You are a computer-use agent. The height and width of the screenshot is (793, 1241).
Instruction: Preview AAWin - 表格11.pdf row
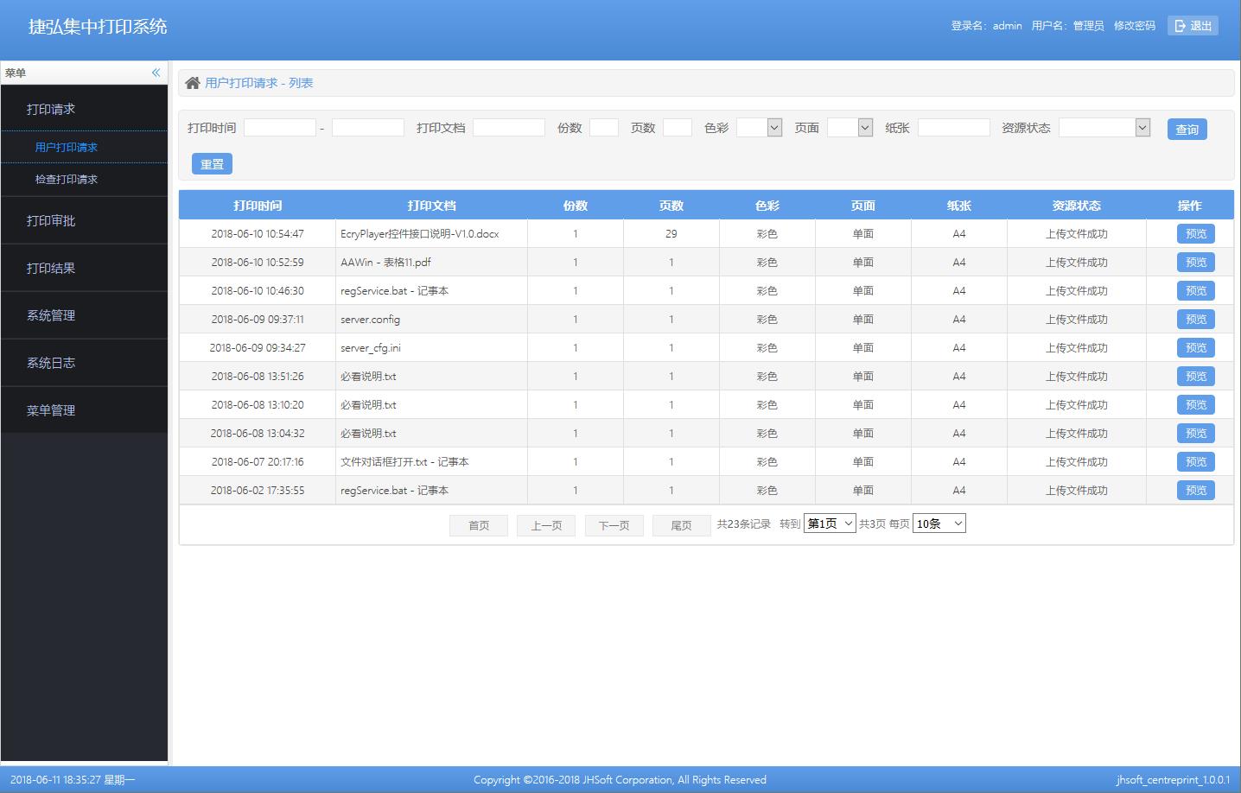click(1196, 263)
